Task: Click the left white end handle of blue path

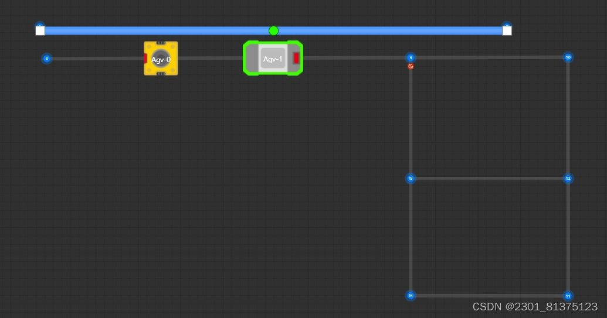Action: click(x=40, y=30)
